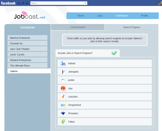
Task: Click the Jobrapido logo icon
Action: [x=63, y=72]
